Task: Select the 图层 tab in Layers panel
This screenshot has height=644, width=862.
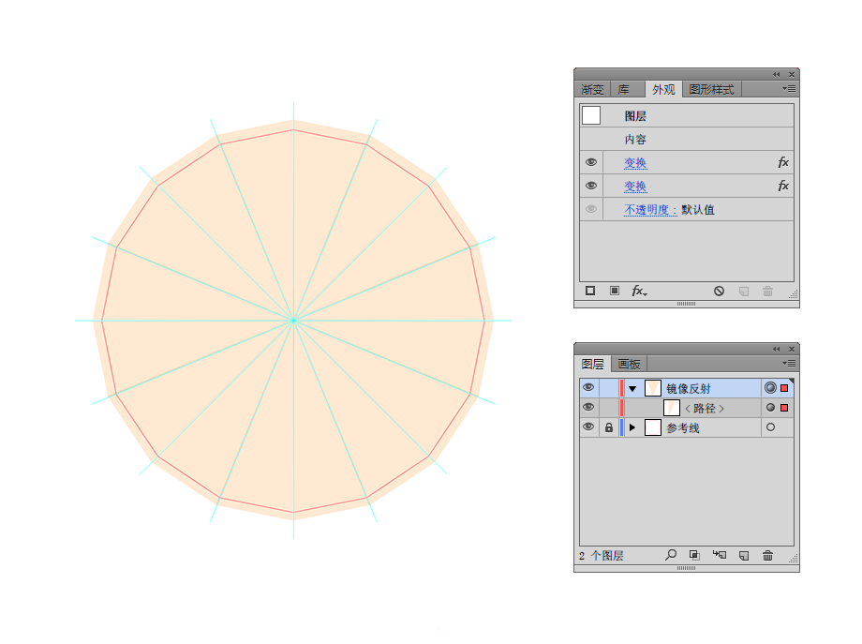Action: click(592, 364)
